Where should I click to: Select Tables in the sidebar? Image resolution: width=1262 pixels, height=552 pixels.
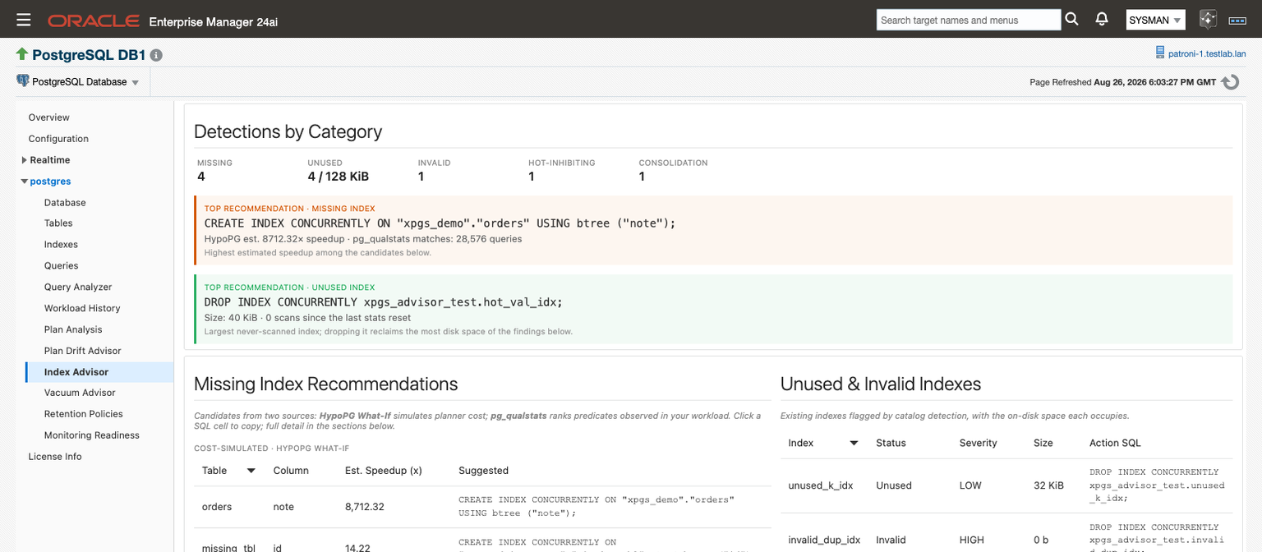click(58, 223)
